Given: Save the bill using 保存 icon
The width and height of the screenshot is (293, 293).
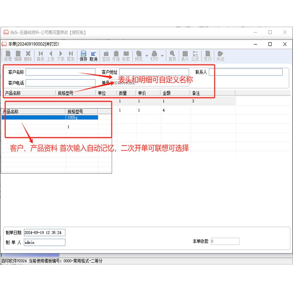Looking at the screenshot, I should pos(84,56).
